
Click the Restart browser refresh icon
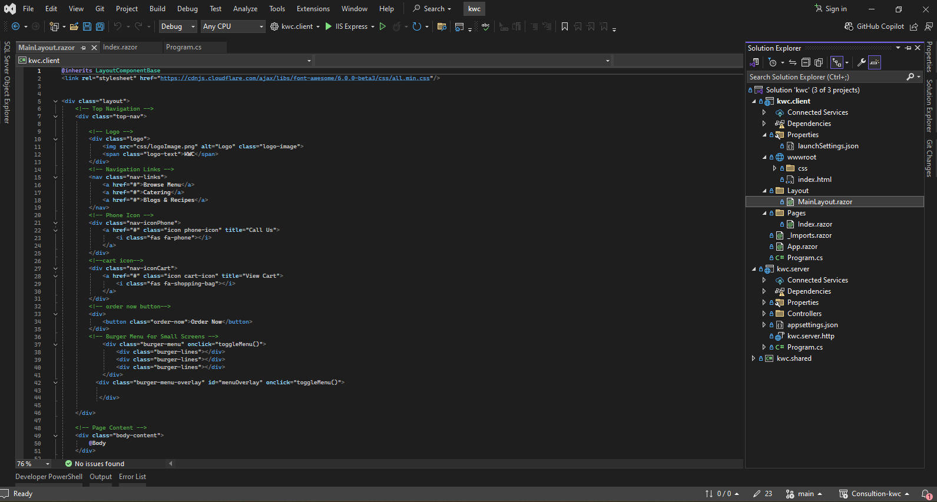(x=417, y=26)
